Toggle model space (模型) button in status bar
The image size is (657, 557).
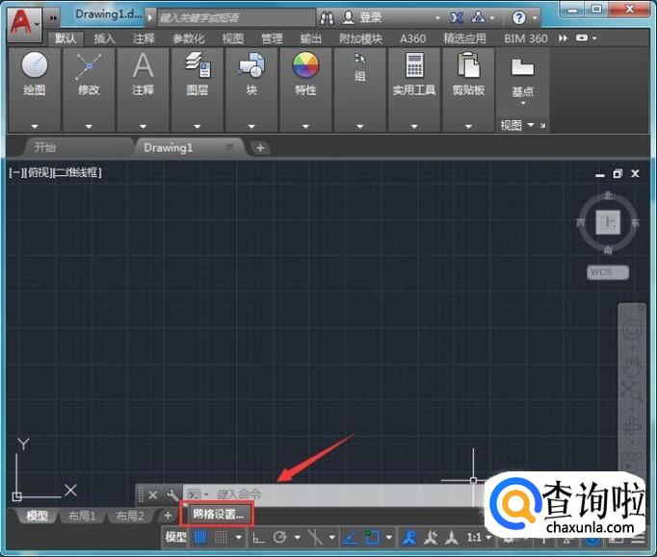click(x=175, y=538)
